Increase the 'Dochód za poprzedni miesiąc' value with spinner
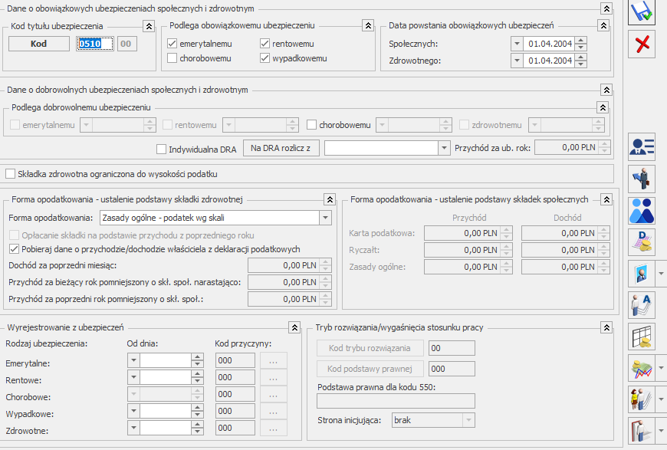Screen dimensions: 667x450 click(326, 261)
